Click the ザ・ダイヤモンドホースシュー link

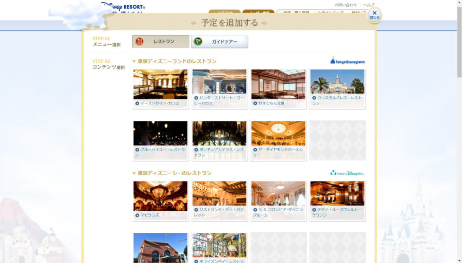click(278, 152)
